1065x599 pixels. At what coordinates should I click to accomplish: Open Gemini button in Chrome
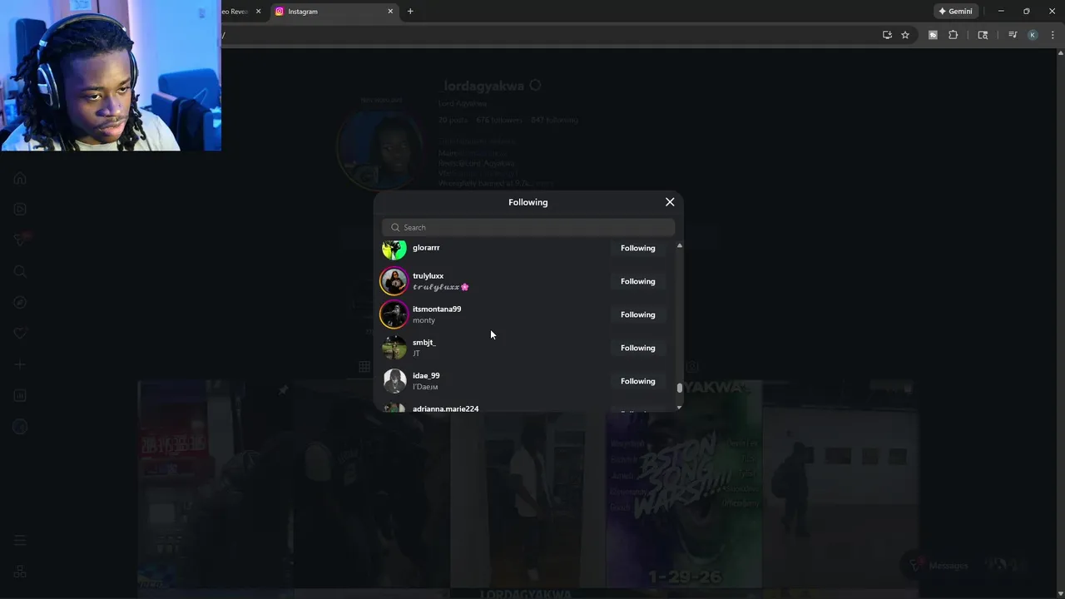(x=955, y=12)
